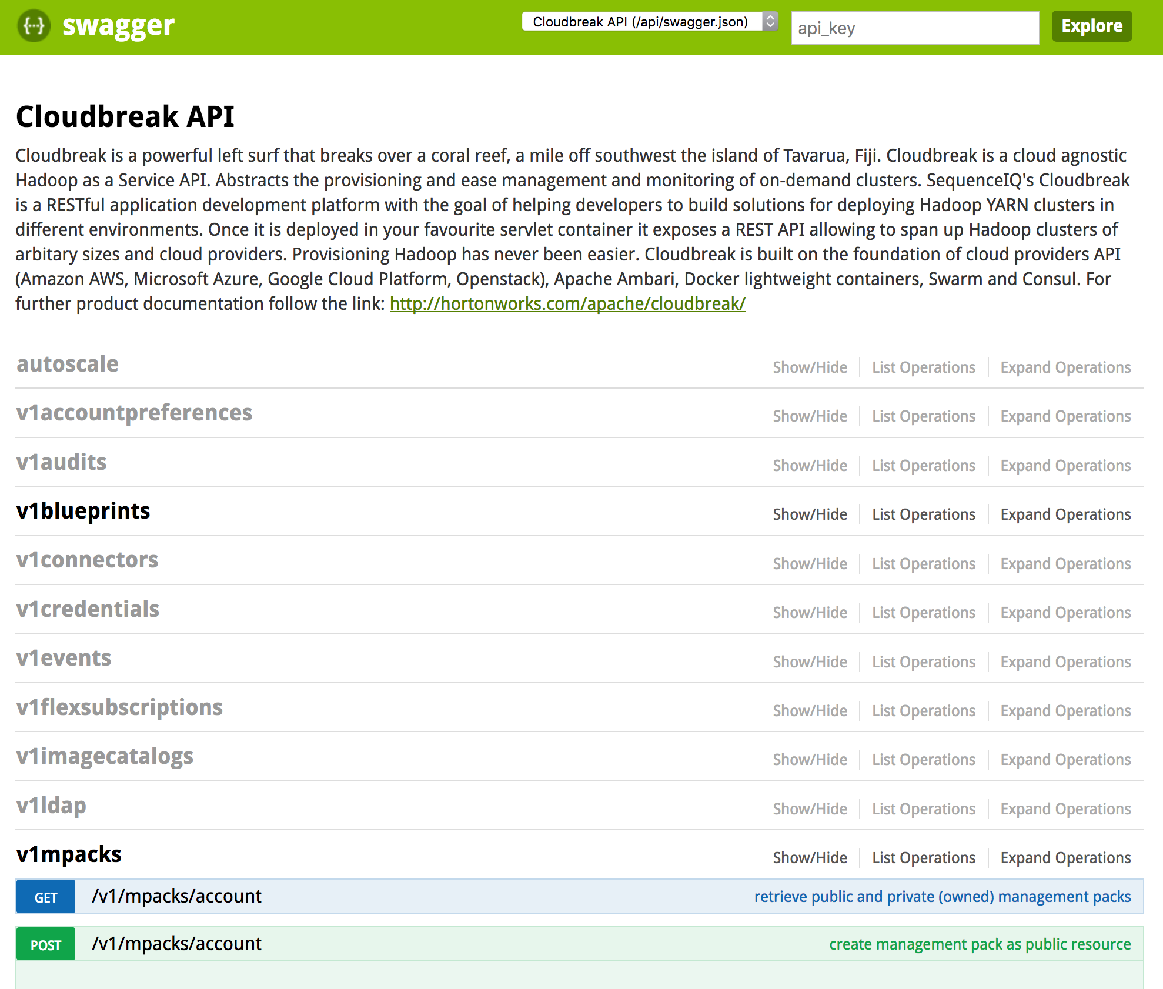The image size is (1163, 989).
Task: Click 'retrieve public and private management packs' link
Action: click(x=942, y=897)
